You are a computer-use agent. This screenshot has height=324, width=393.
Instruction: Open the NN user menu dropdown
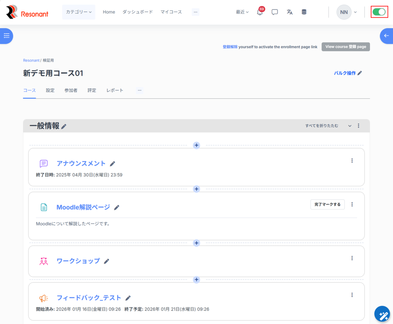point(347,12)
